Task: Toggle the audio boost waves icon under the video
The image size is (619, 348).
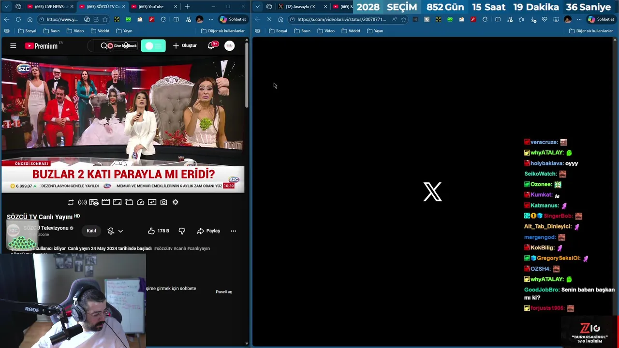Action: click(x=83, y=202)
